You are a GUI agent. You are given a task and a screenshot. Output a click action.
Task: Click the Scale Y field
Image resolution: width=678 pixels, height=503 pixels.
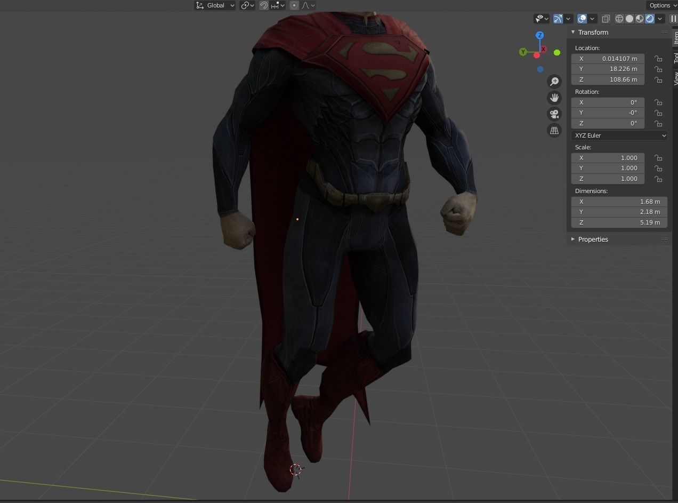(x=608, y=168)
